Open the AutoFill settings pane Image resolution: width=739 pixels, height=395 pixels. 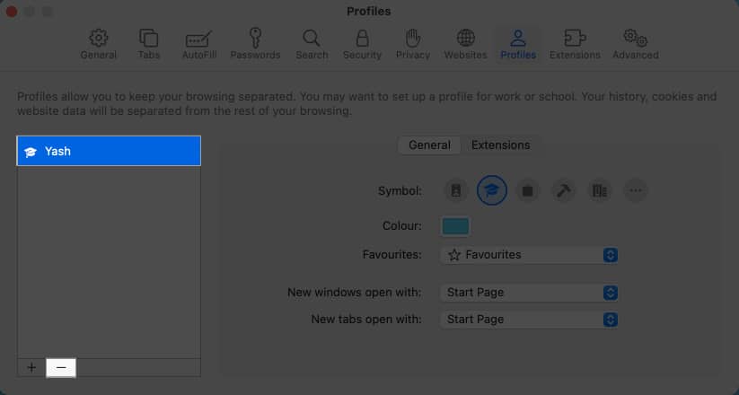[x=199, y=45]
